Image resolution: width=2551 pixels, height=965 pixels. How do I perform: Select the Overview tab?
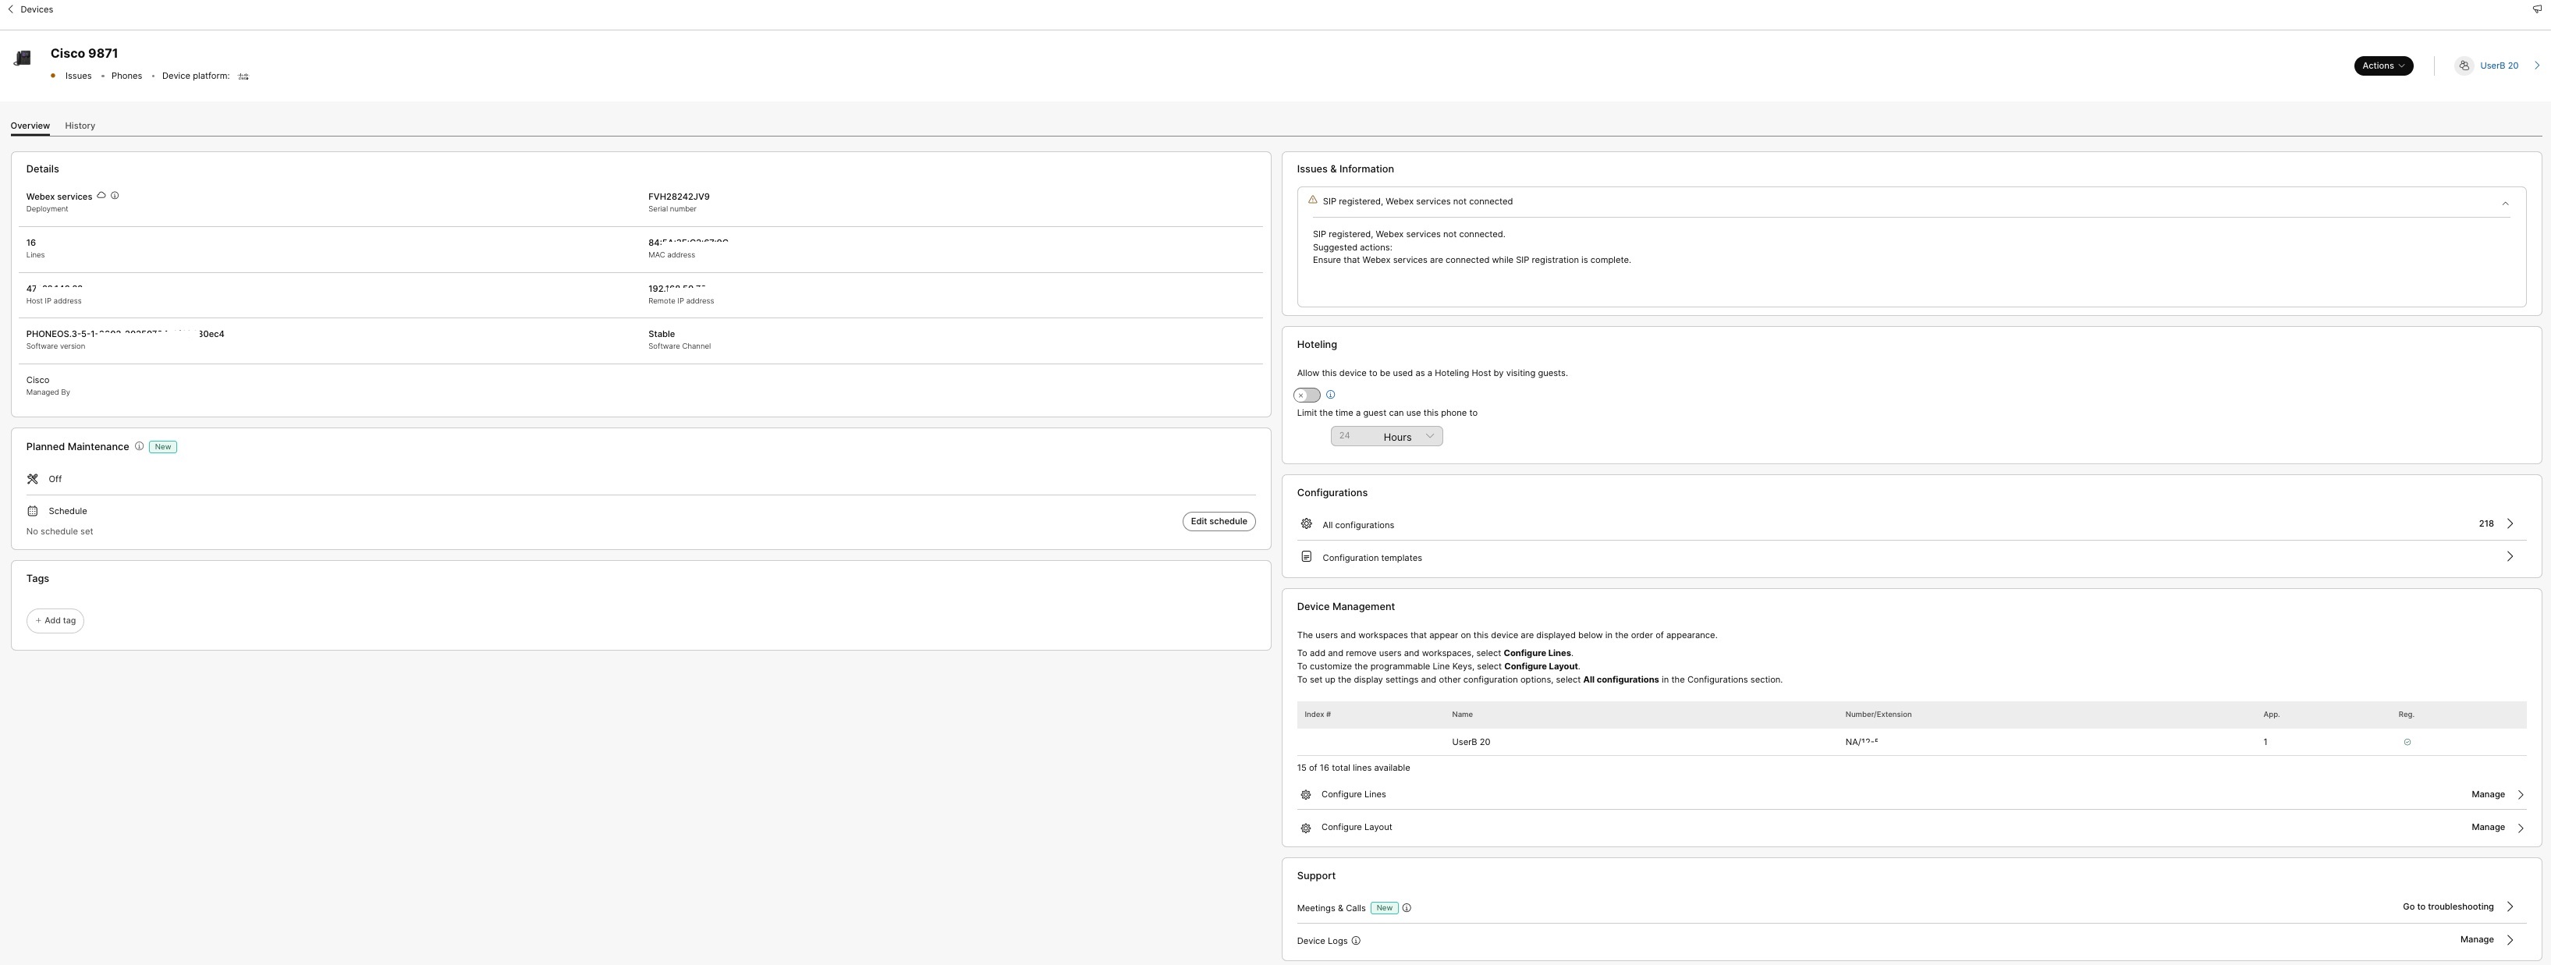[30, 126]
